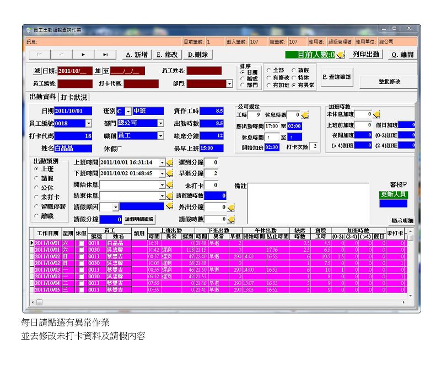Open the 請假原因 dropdown

pyautogui.click(x=116, y=207)
